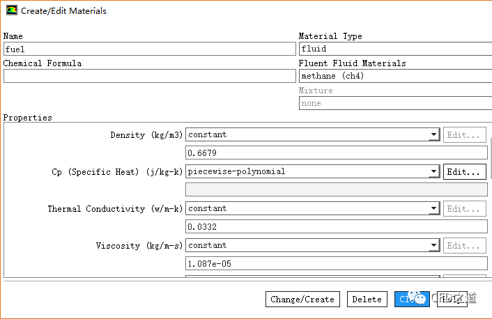Expand the Cp Specific Heat dropdown
The width and height of the screenshot is (492, 319).
coord(433,171)
